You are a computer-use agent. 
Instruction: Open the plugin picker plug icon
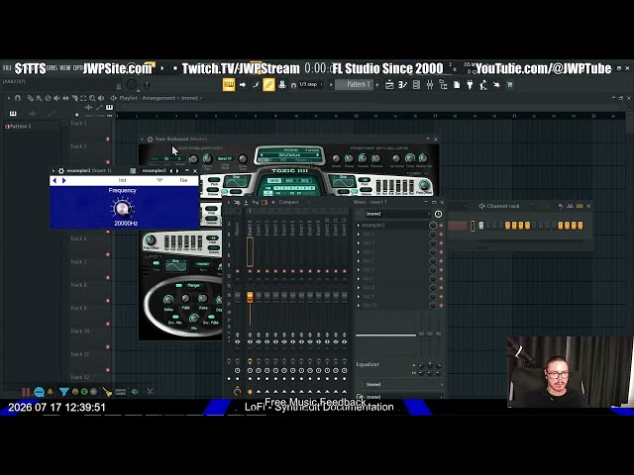[x=470, y=85]
